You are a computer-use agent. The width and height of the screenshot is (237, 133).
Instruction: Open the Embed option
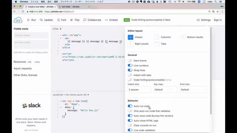pyautogui.click(x=111, y=20)
